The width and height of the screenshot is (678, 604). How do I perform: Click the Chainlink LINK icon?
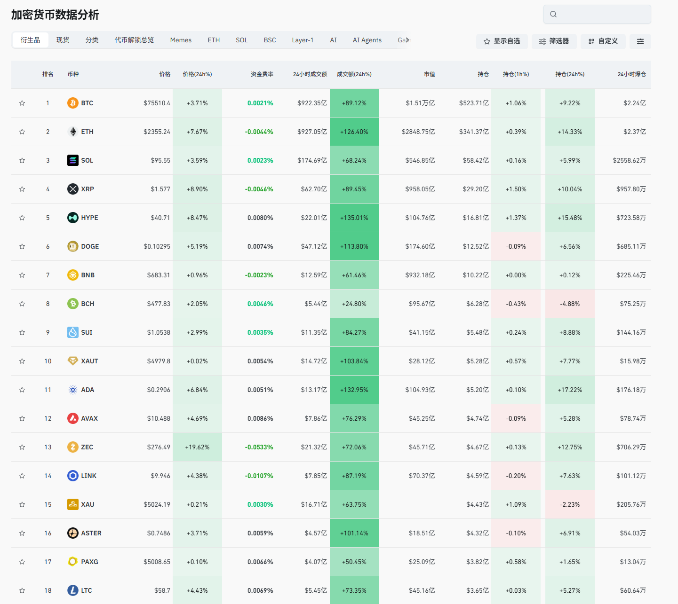click(72, 476)
